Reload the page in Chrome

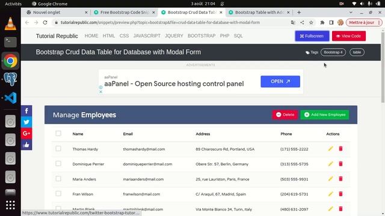45,23
